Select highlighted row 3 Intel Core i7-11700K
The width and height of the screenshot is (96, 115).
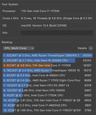48,65
